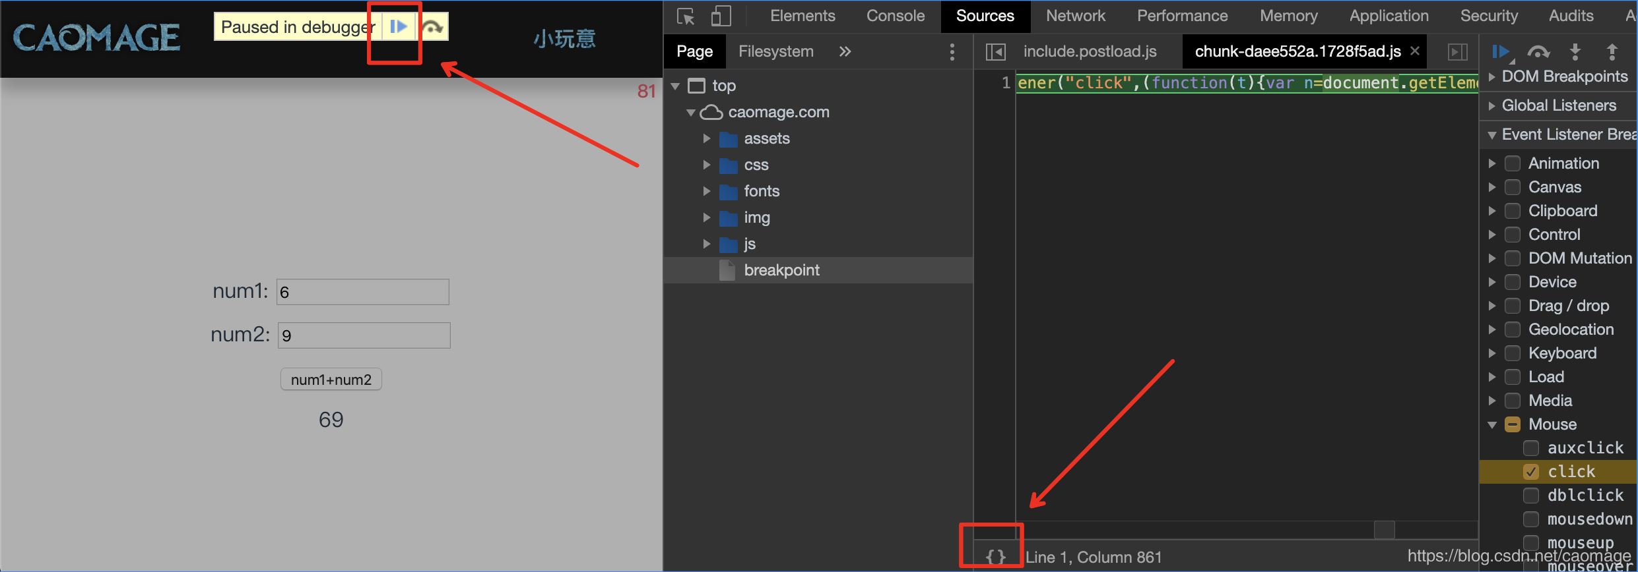
Task: Step out of current function
Action: (x=1612, y=51)
